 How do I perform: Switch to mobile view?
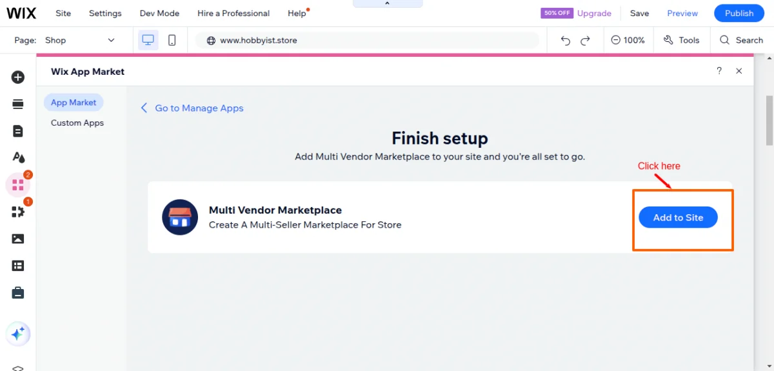[x=172, y=40]
